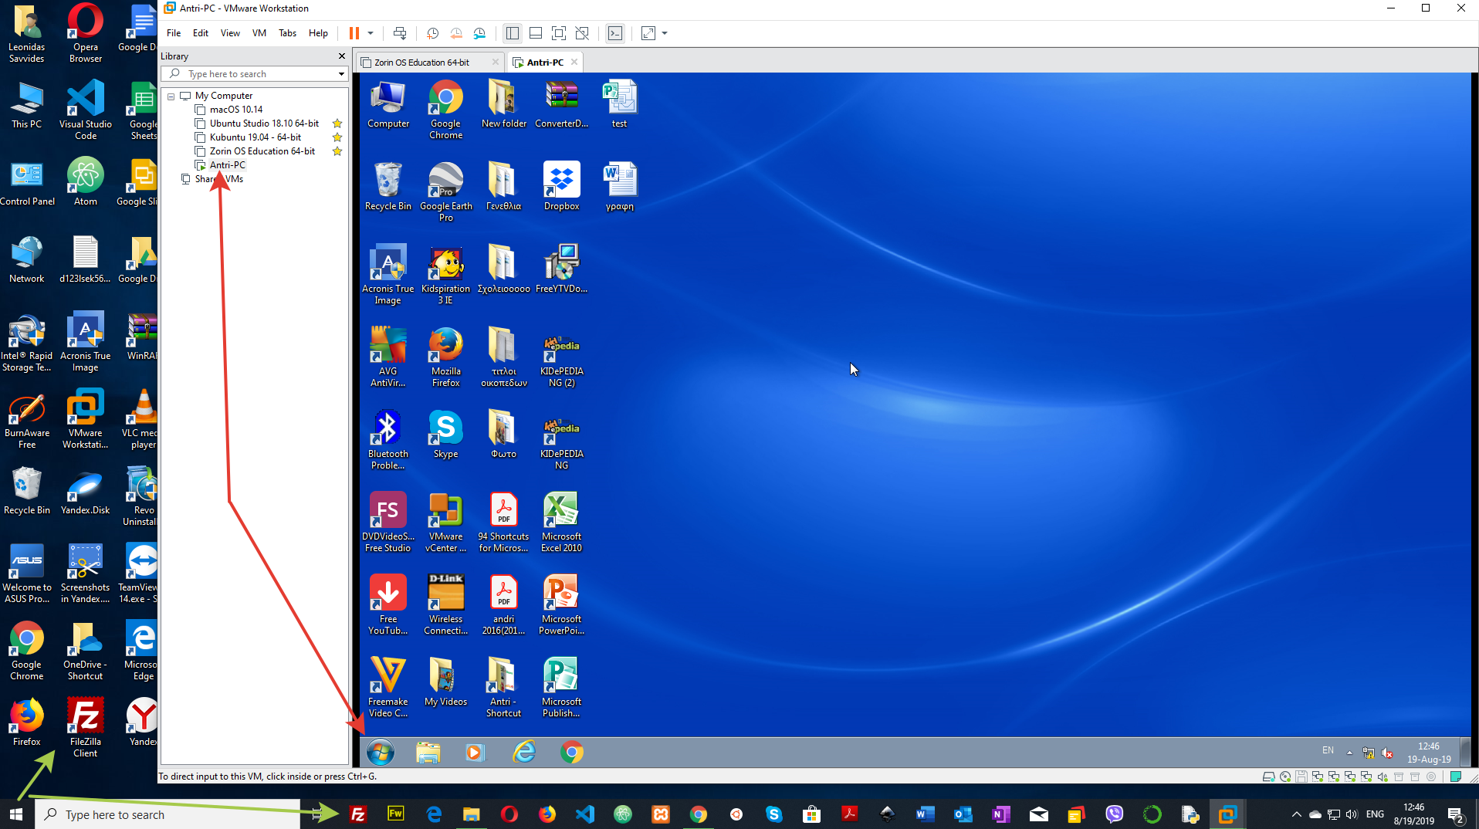Select macOS 10.14 in the library
Image resolution: width=1479 pixels, height=829 pixels.
point(236,110)
